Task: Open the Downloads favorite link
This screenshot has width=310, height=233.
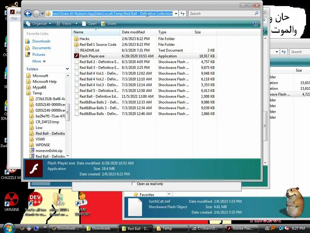Action: tap(41, 41)
